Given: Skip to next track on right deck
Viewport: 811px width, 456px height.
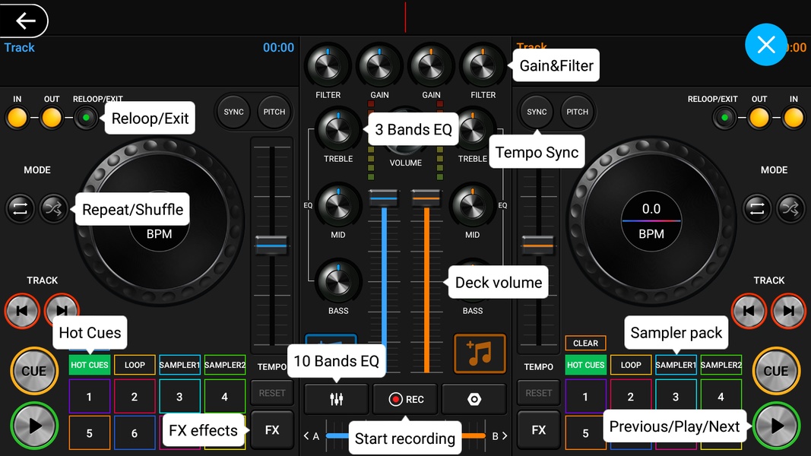Looking at the screenshot, I should tap(788, 310).
